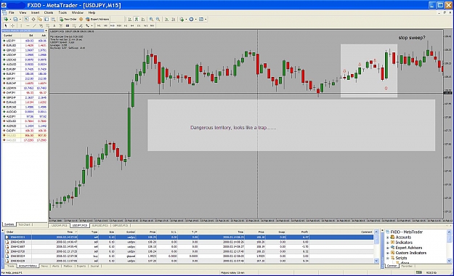The width and height of the screenshot is (454, 276).
Task: Select the M30 timeframe button
Action: click(119, 25)
